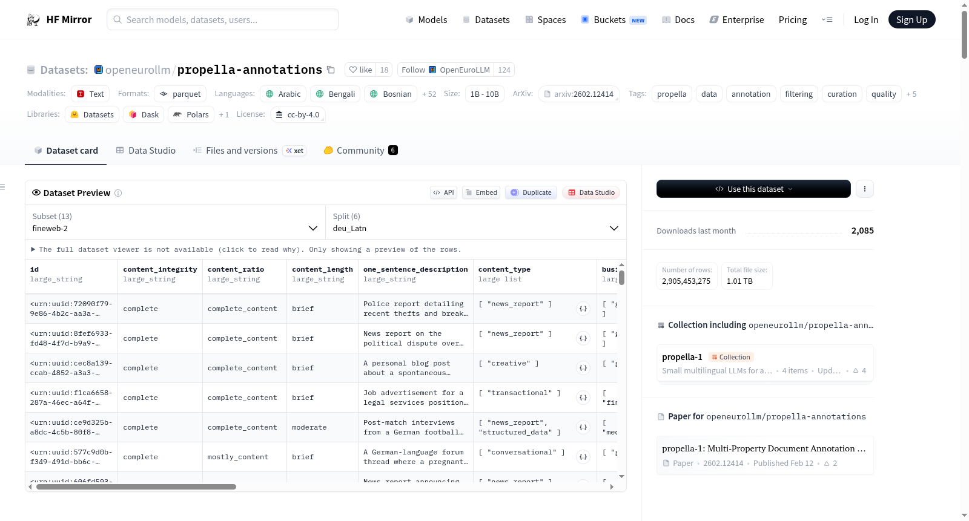Click the info icon beside Dataset Preview
Image resolution: width=969 pixels, height=521 pixels.
[118, 193]
